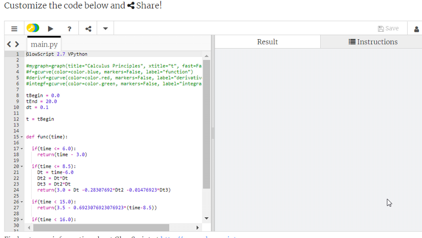This screenshot has width=422, height=238.
Task: Select the main.py file tab
Action: tap(44, 44)
